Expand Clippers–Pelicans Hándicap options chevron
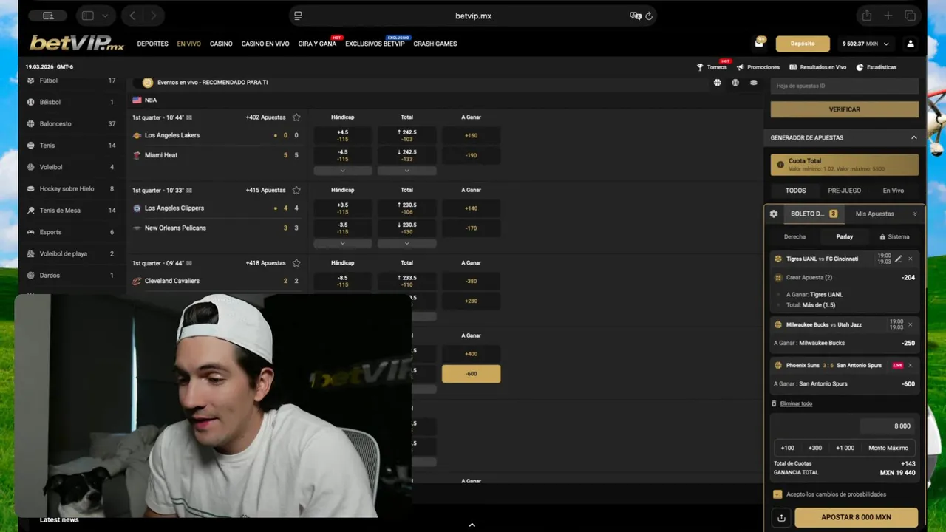Image resolution: width=946 pixels, height=532 pixels. [x=342, y=244]
